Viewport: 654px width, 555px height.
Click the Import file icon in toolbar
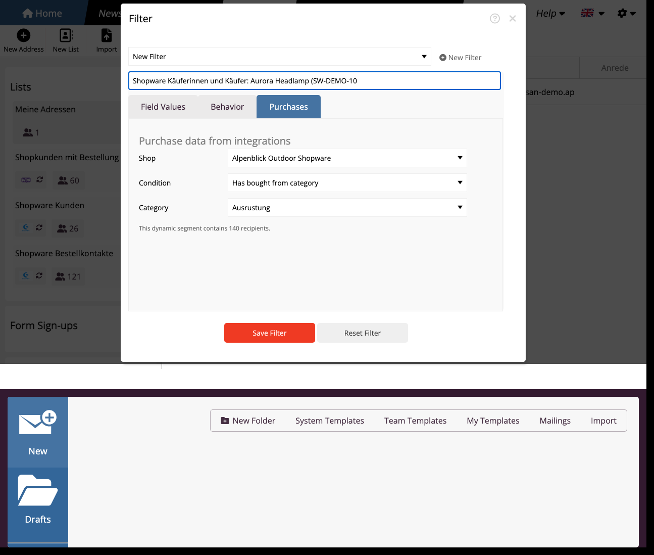tap(107, 35)
